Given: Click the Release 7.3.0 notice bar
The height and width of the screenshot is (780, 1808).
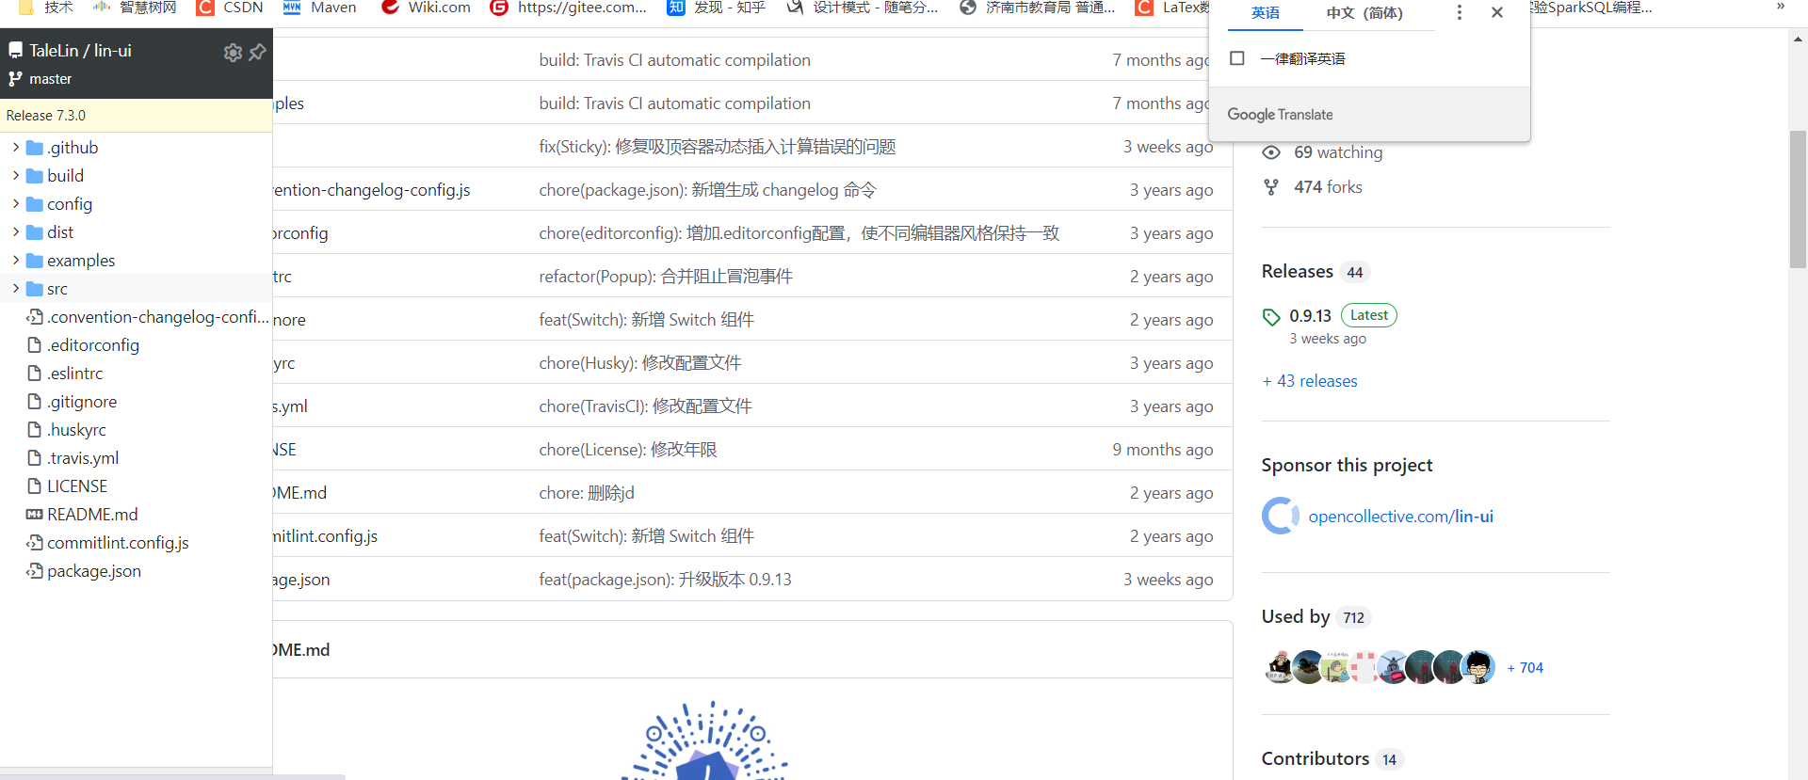Looking at the screenshot, I should 137,116.
